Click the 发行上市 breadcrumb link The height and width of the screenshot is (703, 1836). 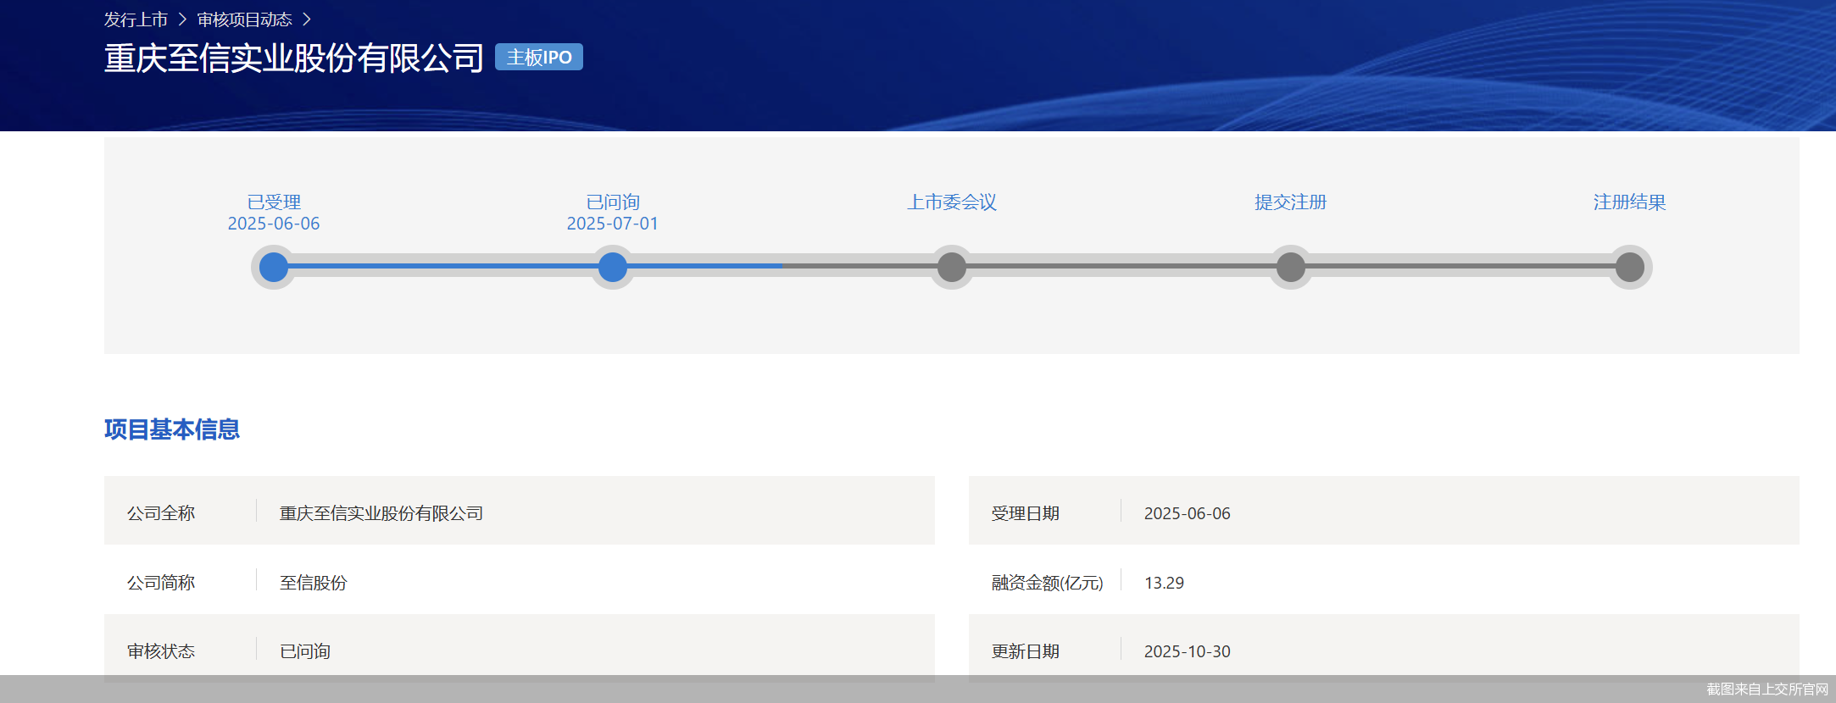click(x=136, y=19)
